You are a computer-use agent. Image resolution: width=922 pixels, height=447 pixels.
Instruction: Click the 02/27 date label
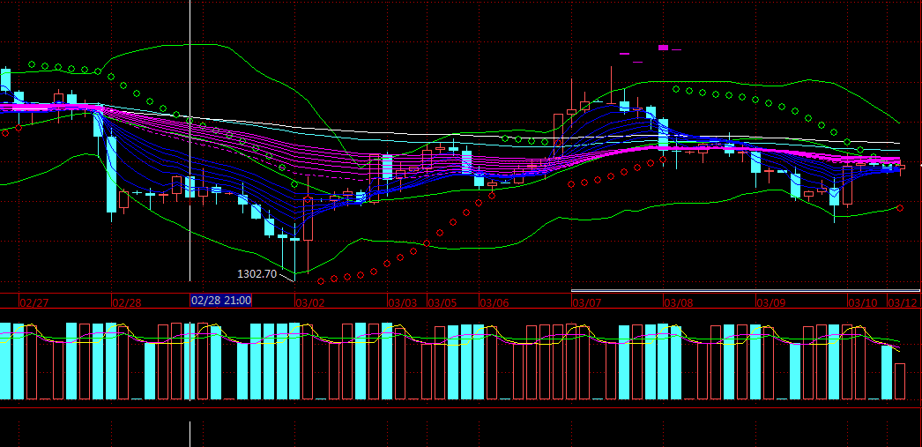34,303
